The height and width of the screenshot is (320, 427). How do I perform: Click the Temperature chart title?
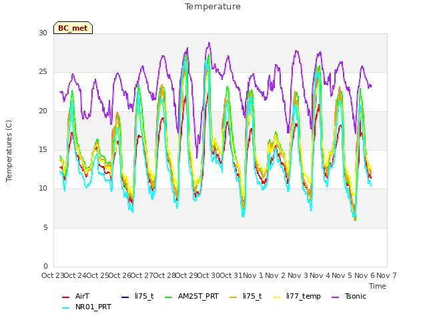[213, 7]
